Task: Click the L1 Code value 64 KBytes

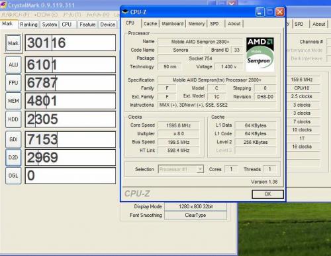Action: click(256, 134)
